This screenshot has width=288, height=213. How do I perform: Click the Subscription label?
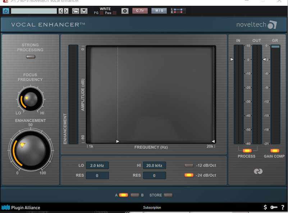[x=152, y=208]
